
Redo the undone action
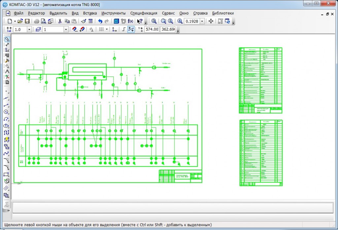pos(107,21)
